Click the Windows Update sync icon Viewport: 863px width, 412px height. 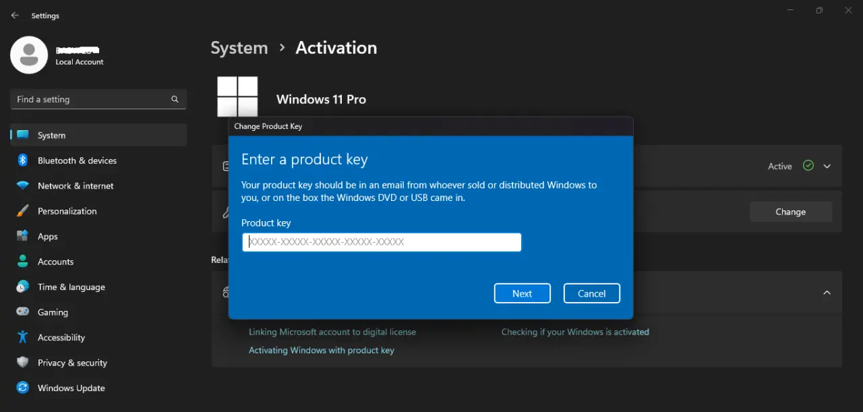(23, 388)
